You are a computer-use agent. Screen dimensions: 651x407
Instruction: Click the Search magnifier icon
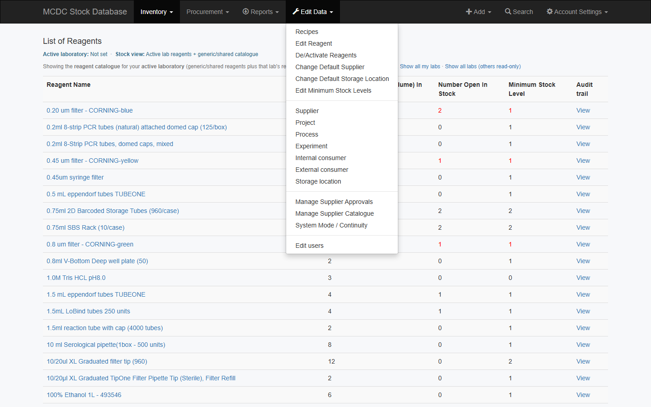click(508, 11)
